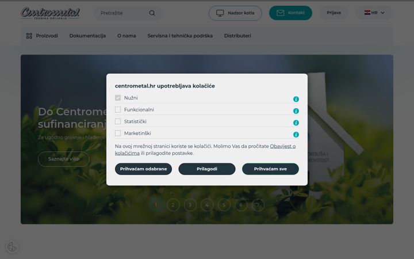Screen dimensions: 414x259
Task: Open info for Funkcionalni cookies
Action: (296, 111)
